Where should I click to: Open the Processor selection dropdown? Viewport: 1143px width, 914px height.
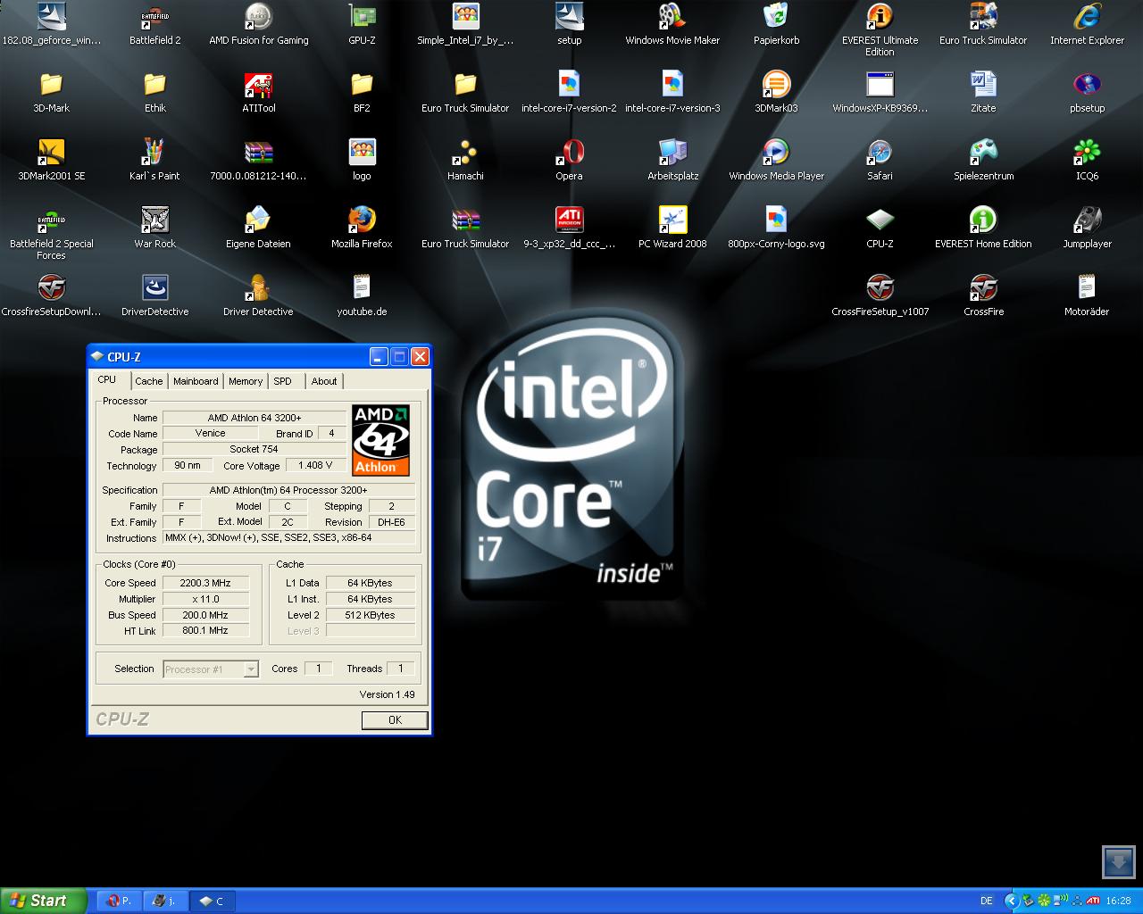coord(211,669)
